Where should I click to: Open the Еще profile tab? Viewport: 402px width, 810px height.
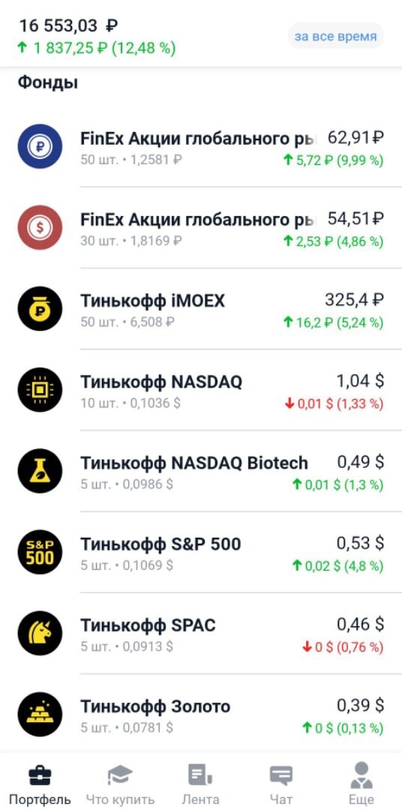click(x=361, y=784)
